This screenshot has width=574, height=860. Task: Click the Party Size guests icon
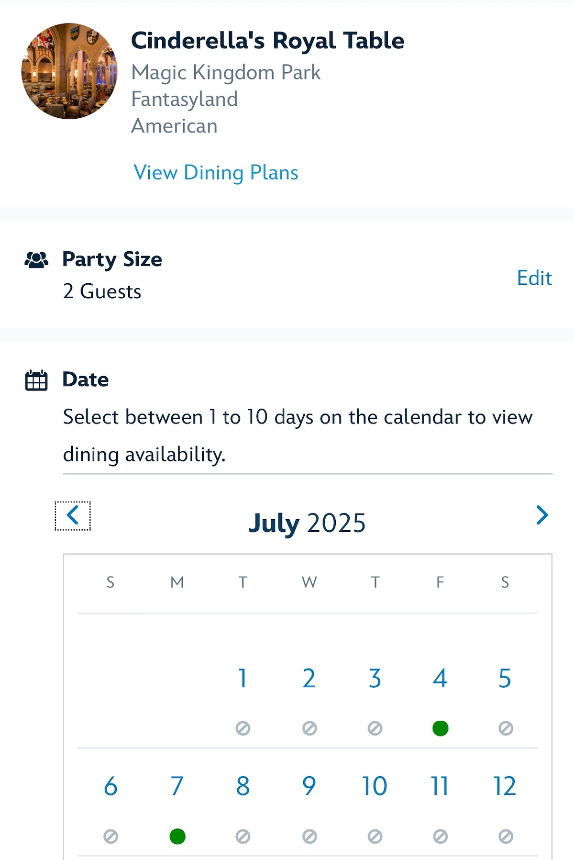click(x=36, y=260)
